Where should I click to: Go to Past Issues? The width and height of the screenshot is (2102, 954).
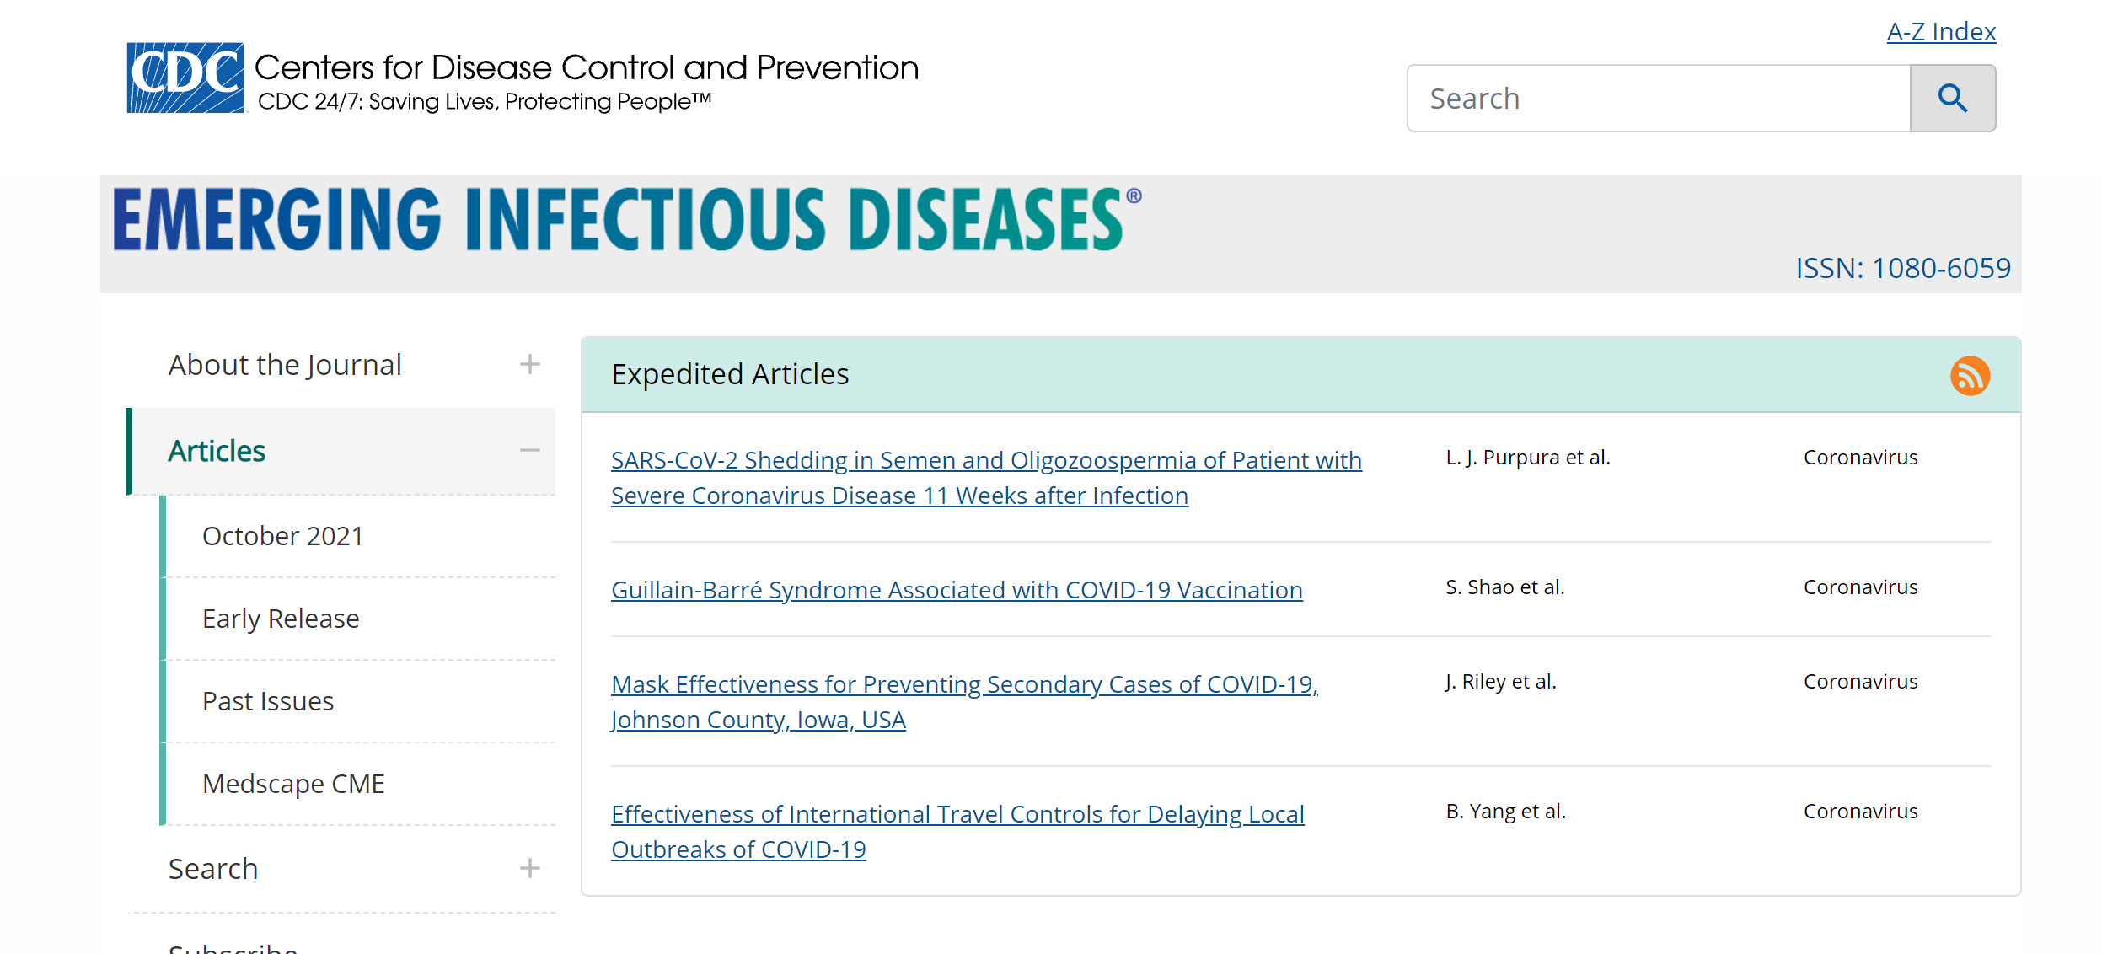268,701
